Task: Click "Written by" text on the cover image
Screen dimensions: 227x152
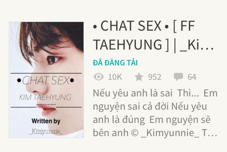Action: [46, 121]
